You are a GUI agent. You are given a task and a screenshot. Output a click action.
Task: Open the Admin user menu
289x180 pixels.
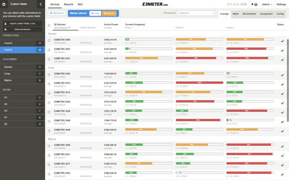point(267,4)
